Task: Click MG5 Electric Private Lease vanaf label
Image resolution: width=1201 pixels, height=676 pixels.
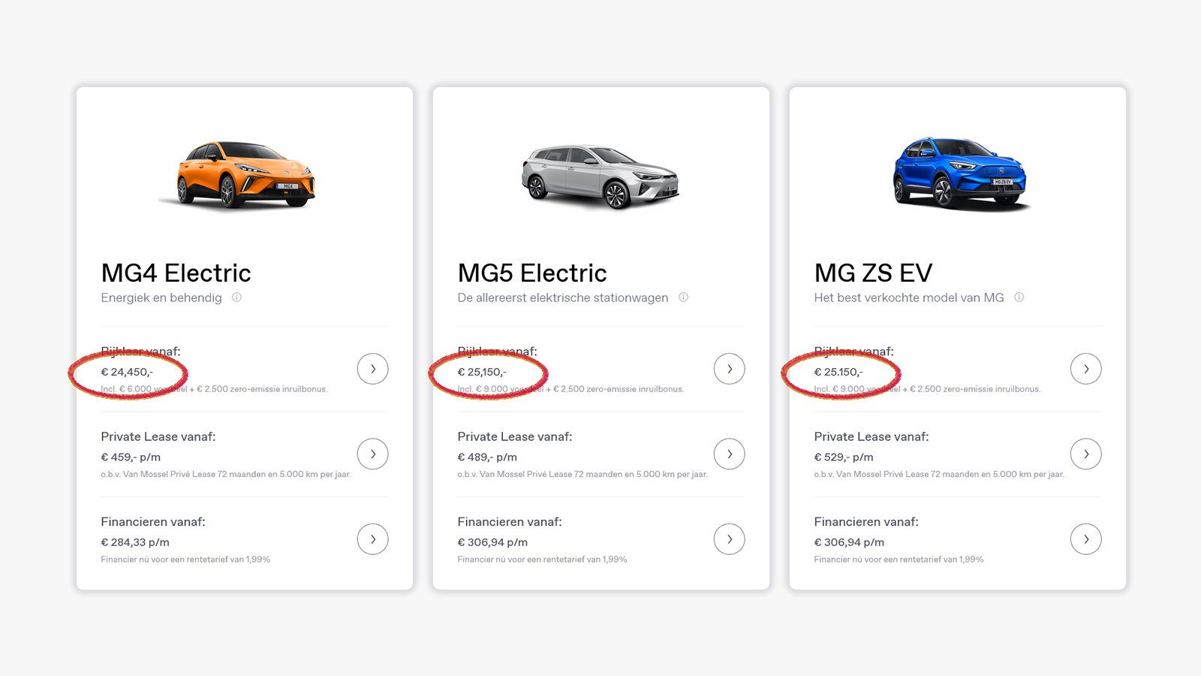Action: [514, 436]
